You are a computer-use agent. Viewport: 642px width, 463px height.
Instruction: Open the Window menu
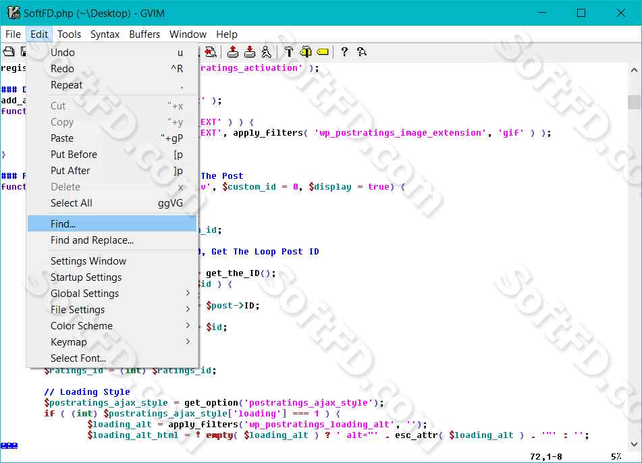pyautogui.click(x=188, y=34)
